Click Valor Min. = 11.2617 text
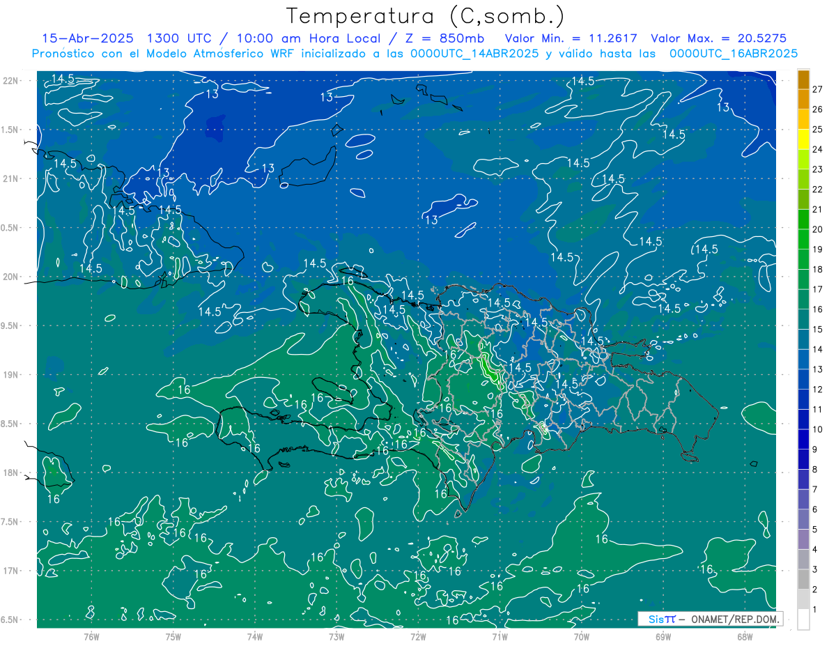Viewport: 836px width, 646px height. point(571,38)
